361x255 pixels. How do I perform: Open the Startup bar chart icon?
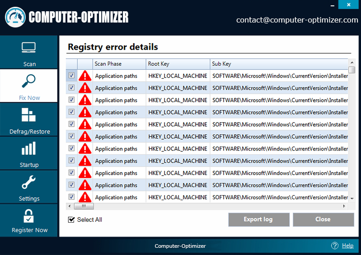(28, 148)
